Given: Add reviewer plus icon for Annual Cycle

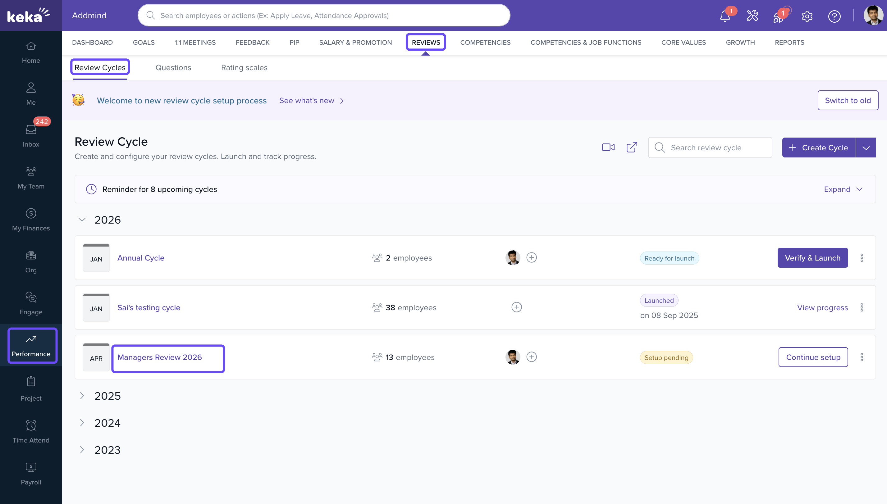Looking at the screenshot, I should tap(532, 257).
